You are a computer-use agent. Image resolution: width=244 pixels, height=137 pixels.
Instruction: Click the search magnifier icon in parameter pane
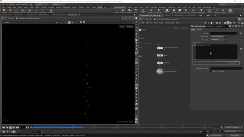(236, 26)
